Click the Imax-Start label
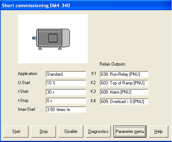This screenshot has width=172, height=142. pos(27,109)
